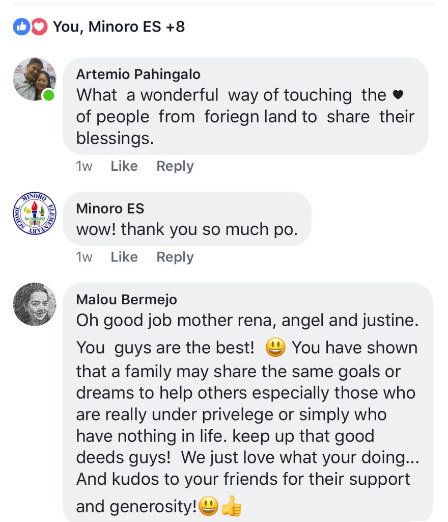Click the 1w timestamp under Minoro ES comment
448x522 pixels.
(x=84, y=257)
